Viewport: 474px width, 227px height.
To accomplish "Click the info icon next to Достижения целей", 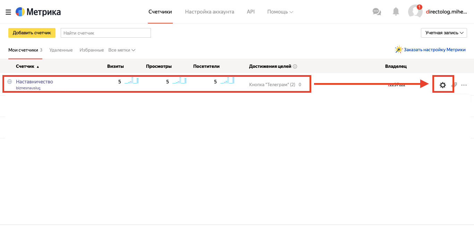I will [295, 66].
